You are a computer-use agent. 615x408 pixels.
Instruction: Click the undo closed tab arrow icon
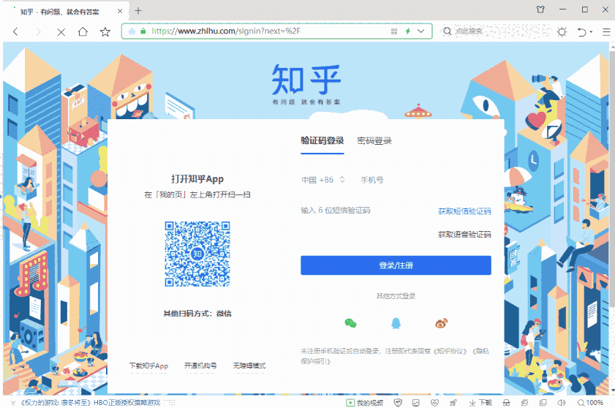click(x=581, y=31)
